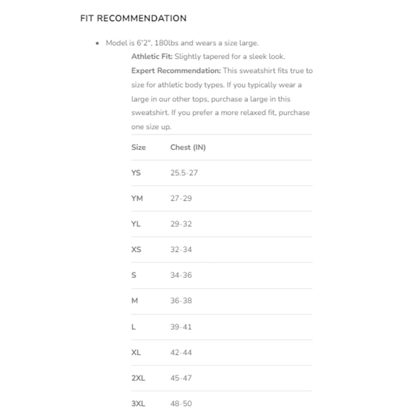Click the Chest (IN) column header
This screenshot has width=414, height=414.
pyautogui.click(x=188, y=147)
